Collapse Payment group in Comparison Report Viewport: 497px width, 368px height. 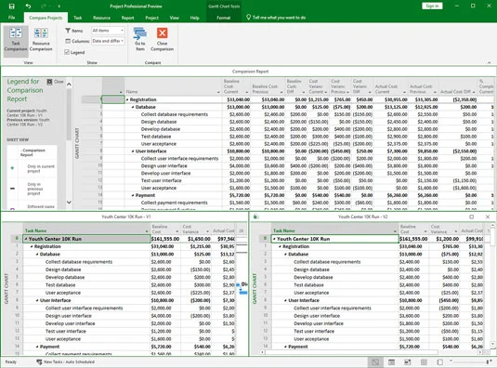pyautogui.click(x=133, y=195)
